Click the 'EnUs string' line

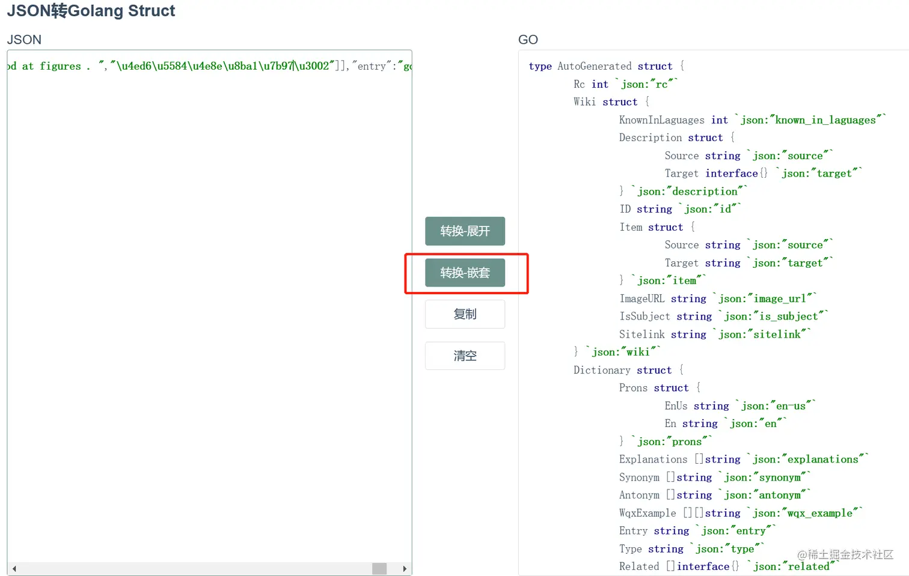[x=740, y=406]
